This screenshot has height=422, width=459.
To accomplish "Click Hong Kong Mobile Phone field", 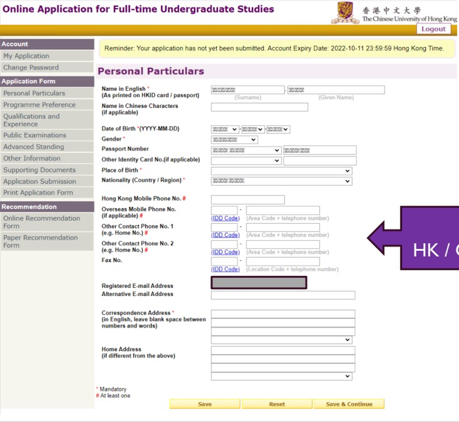I will (x=248, y=199).
